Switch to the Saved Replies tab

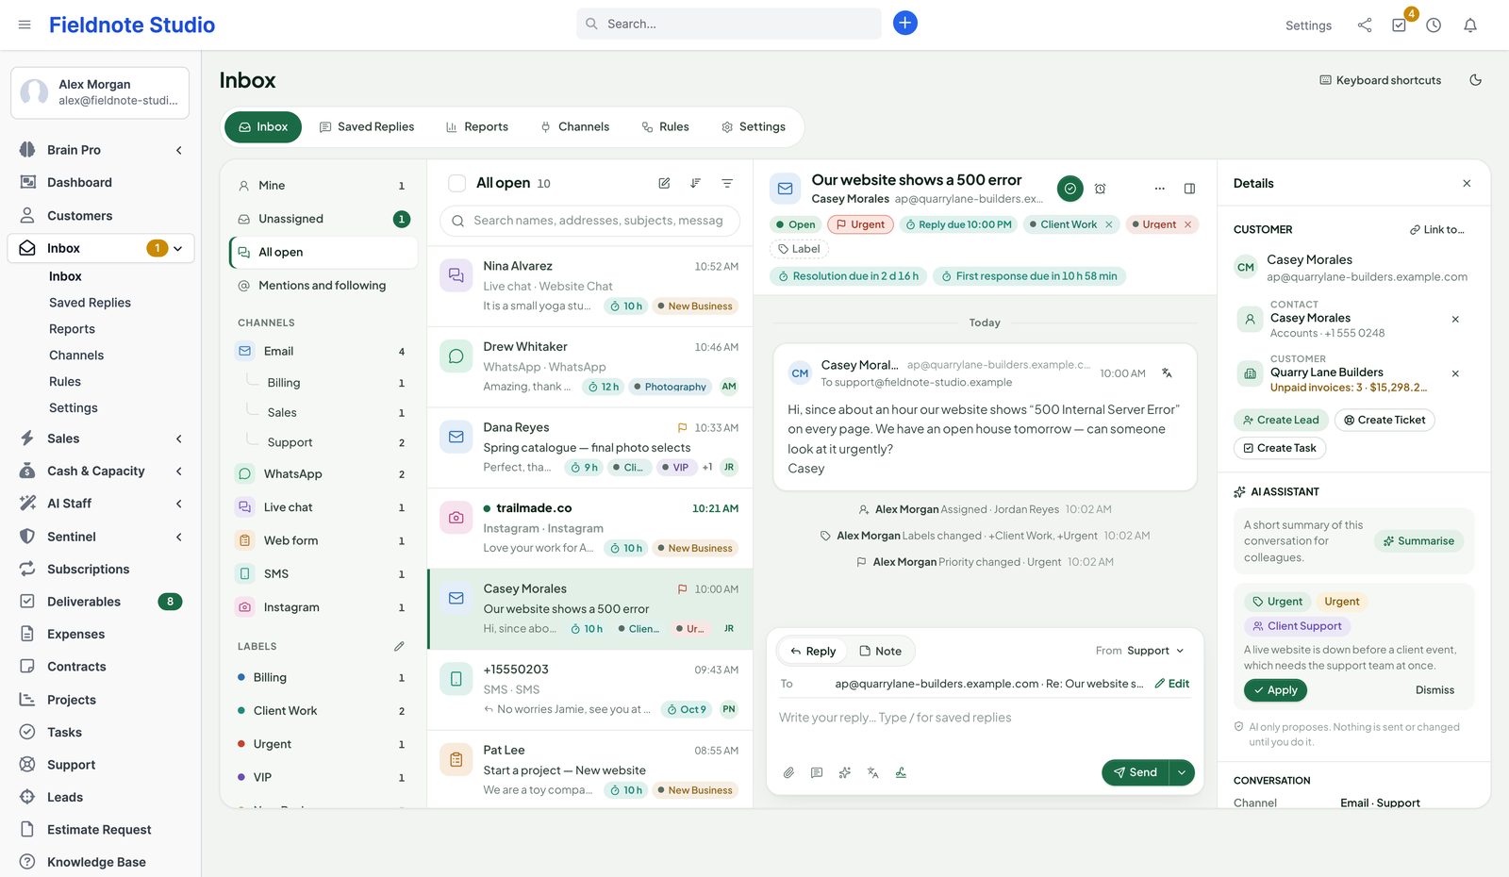[x=367, y=126]
